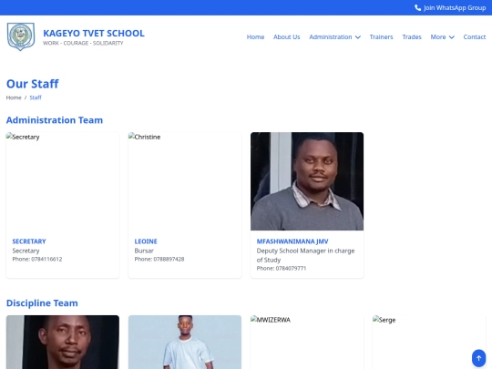Click Secretary role text under name
This screenshot has height=369, width=492.
pyautogui.click(x=26, y=251)
